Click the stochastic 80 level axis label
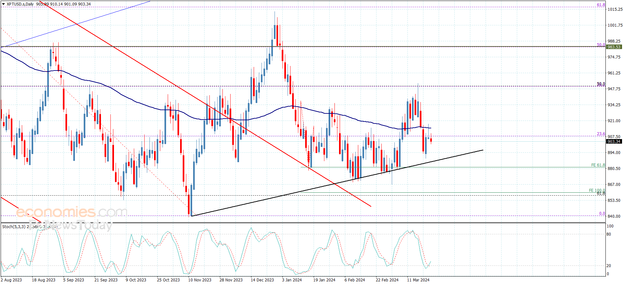Viewport: 624px width, 284px height. 609,234
